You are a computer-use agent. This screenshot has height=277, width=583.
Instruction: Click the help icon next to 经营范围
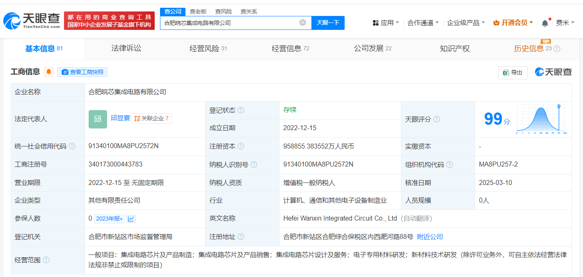click(46, 260)
